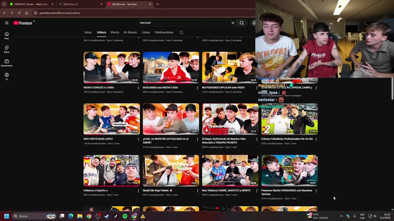Open the Publicaciones channel tab
This screenshot has height=221, width=394.
[164, 32]
